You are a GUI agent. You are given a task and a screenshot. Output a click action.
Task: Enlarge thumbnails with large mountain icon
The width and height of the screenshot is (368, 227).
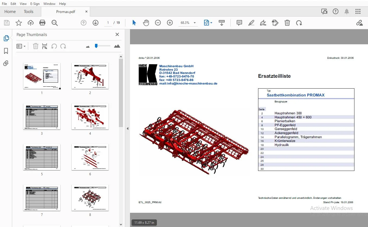tap(117, 46)
